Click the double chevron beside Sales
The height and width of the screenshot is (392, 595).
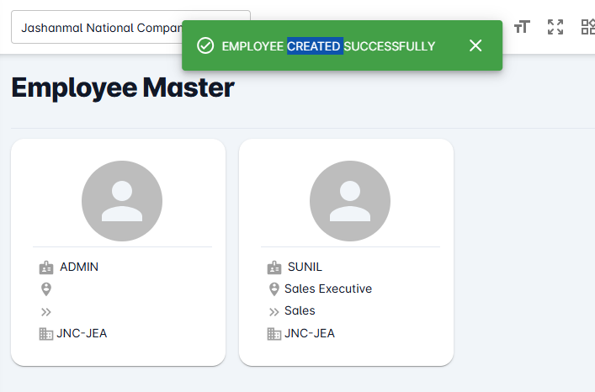point(274,311)
